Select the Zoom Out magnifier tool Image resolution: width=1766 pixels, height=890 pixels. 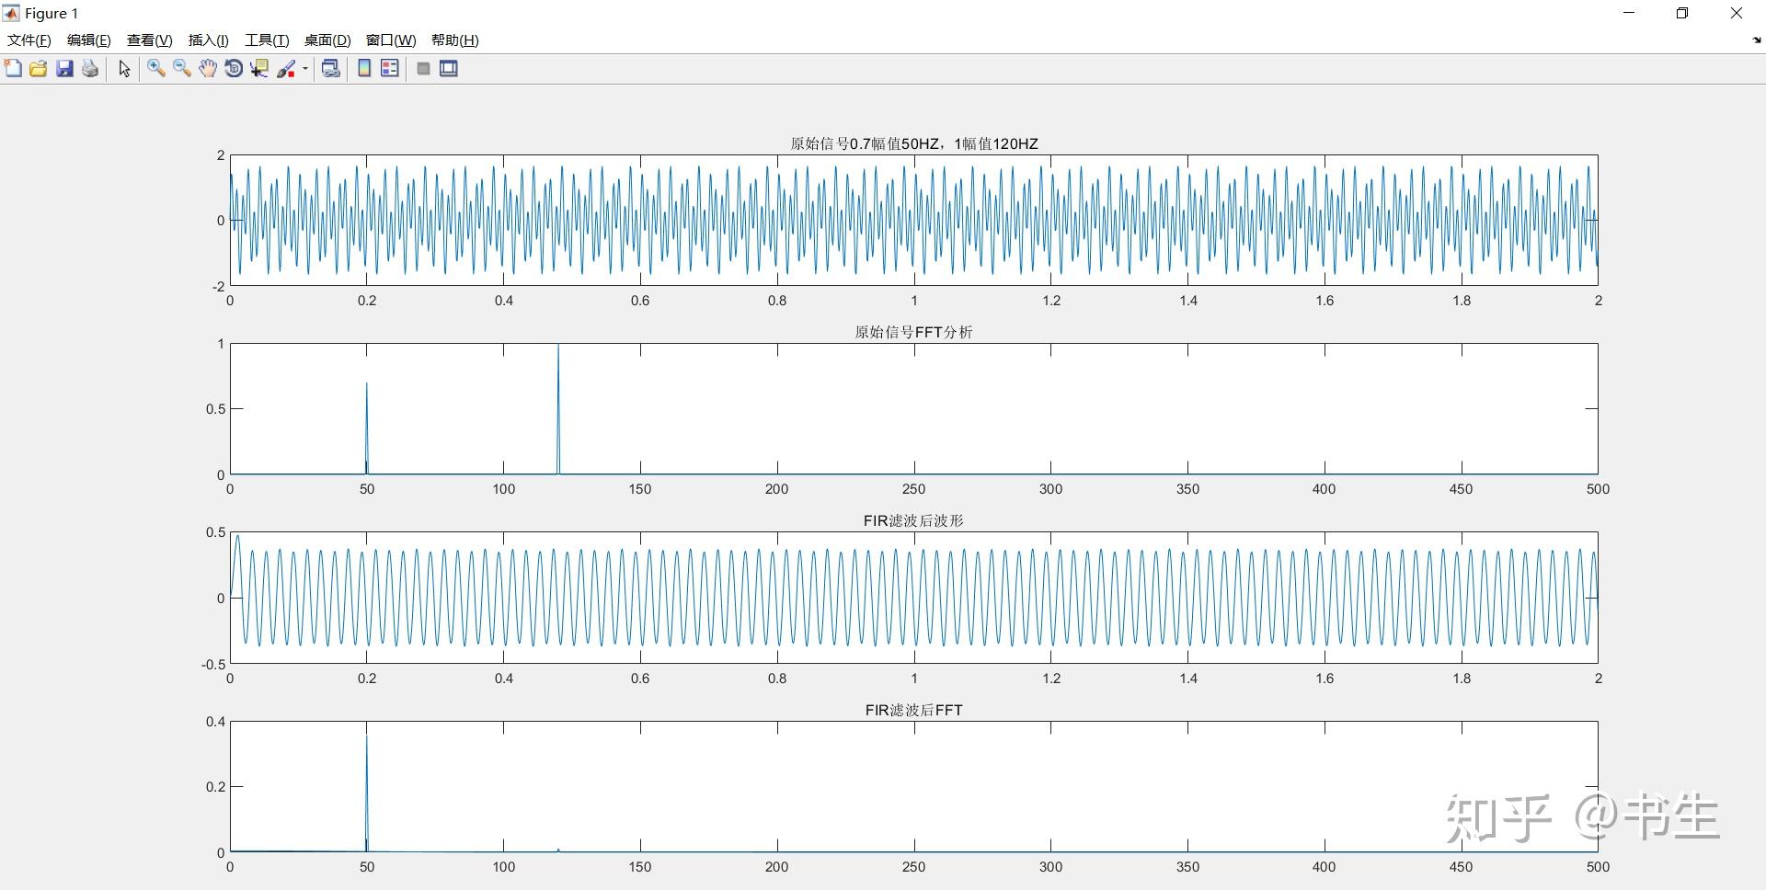tap(182, 68)
